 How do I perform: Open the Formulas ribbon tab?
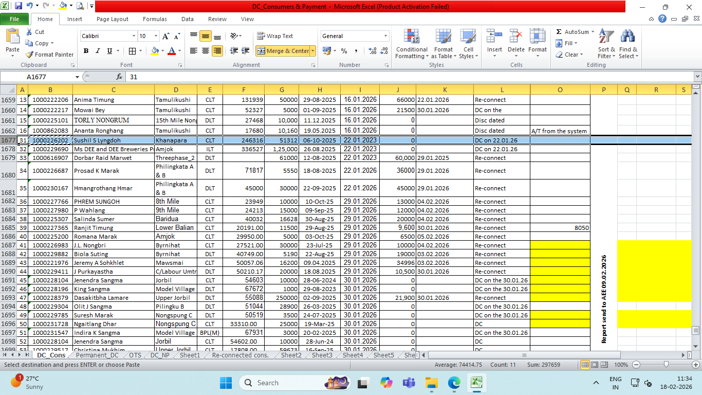coord(155,19)
